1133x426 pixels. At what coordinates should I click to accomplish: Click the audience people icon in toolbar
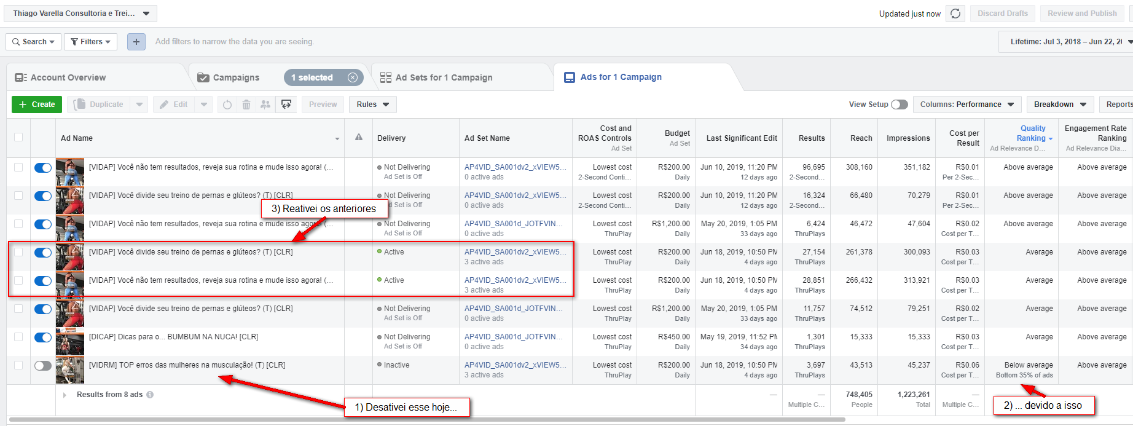[265, 105]
